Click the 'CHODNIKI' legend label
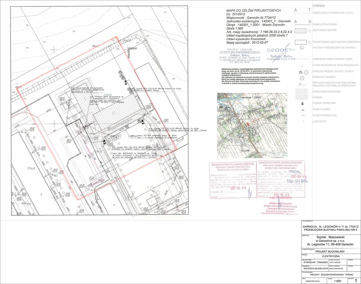 (317, 98)
